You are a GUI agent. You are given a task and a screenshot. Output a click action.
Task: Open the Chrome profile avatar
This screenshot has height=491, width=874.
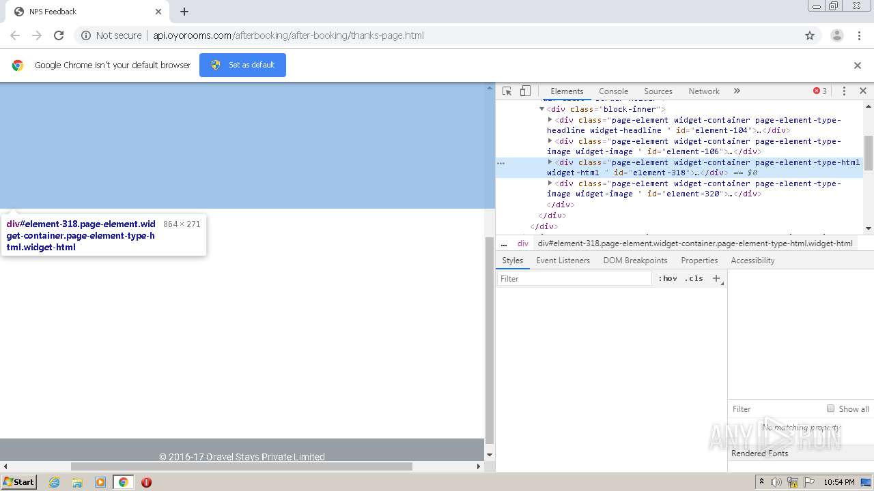click(x=836, y=35)
